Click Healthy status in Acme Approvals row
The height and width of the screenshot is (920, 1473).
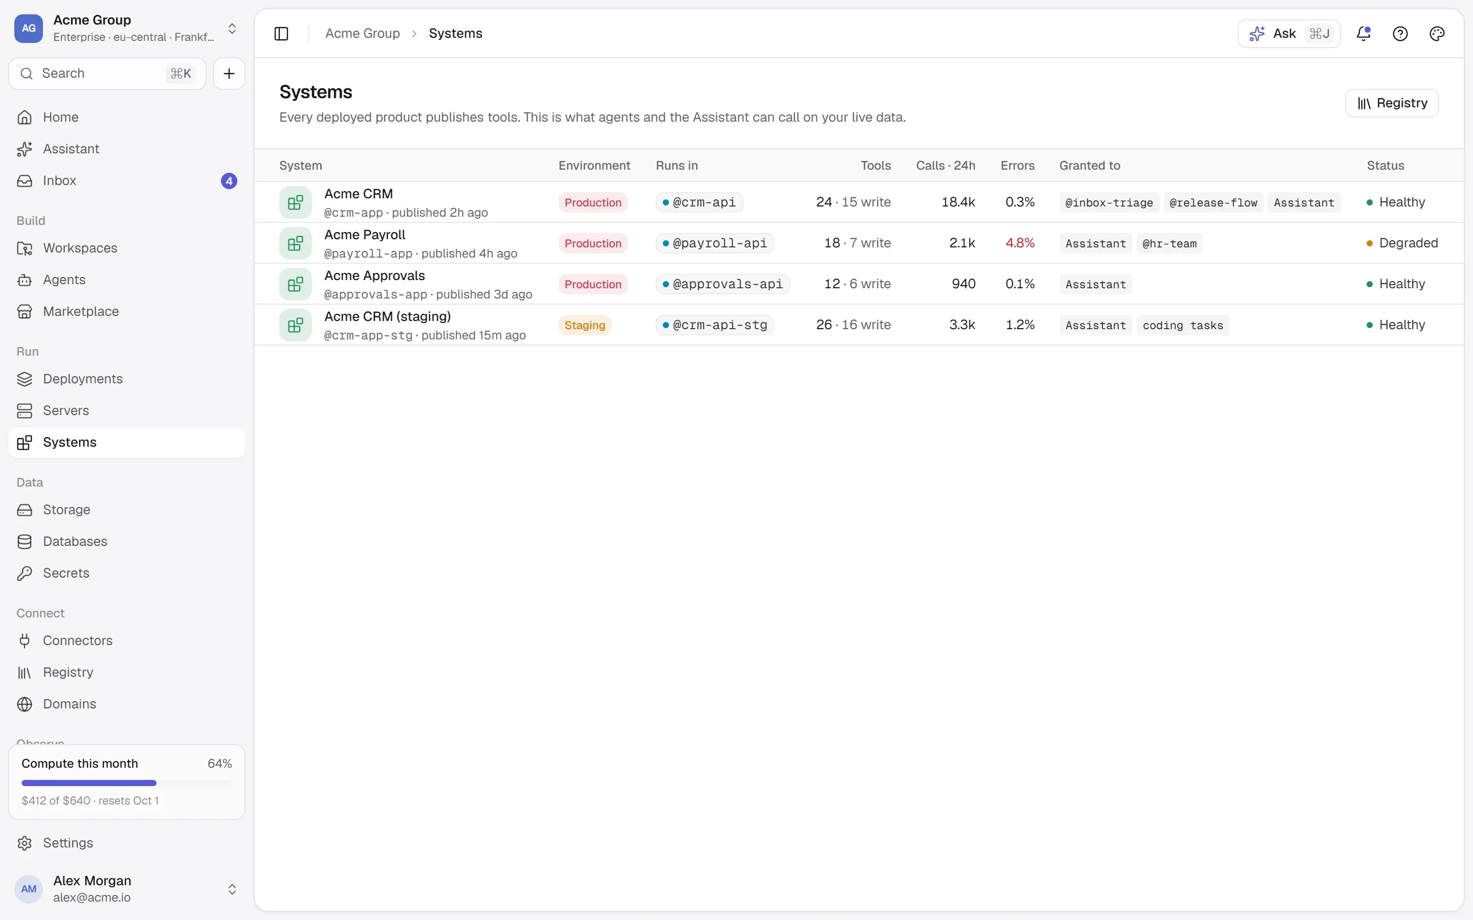(x=1396, y=284)
